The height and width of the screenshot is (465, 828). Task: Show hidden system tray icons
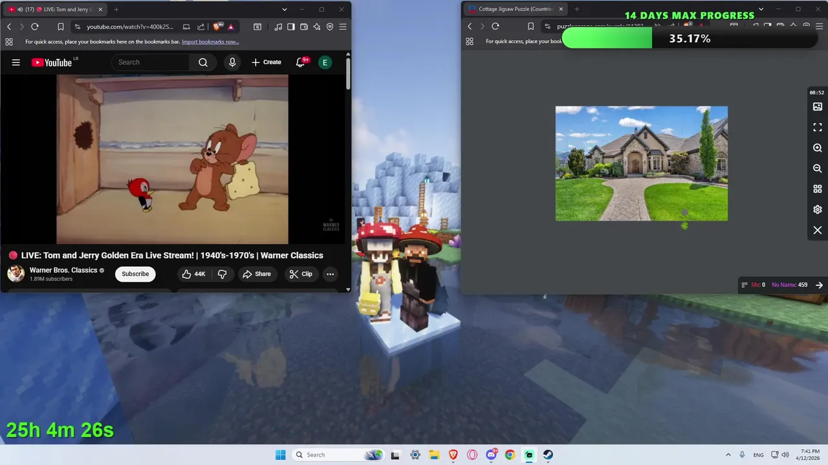pos(728,455)
